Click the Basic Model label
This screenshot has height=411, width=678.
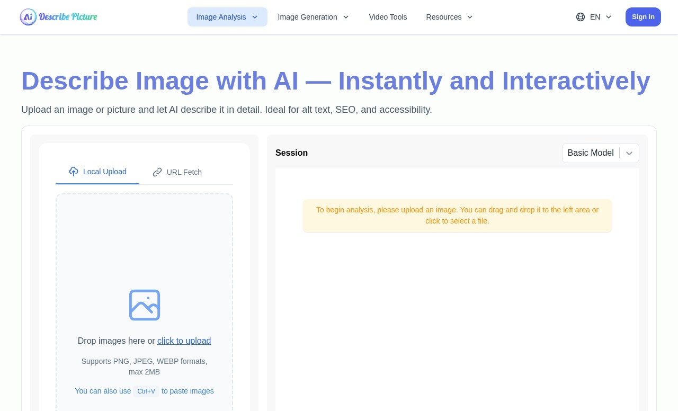click(591, 153)
